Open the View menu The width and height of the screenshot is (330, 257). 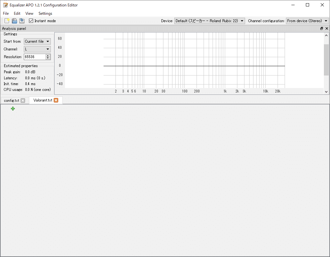point(29,13)
